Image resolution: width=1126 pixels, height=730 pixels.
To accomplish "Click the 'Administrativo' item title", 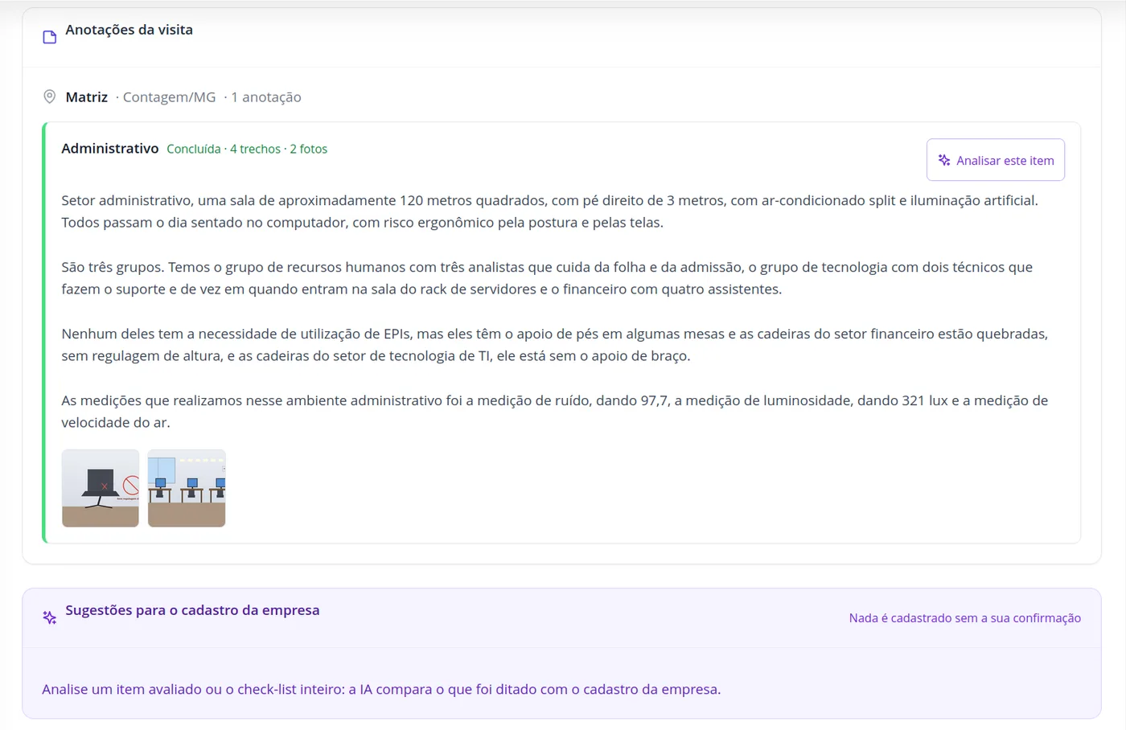I will (x=110, y=149).
